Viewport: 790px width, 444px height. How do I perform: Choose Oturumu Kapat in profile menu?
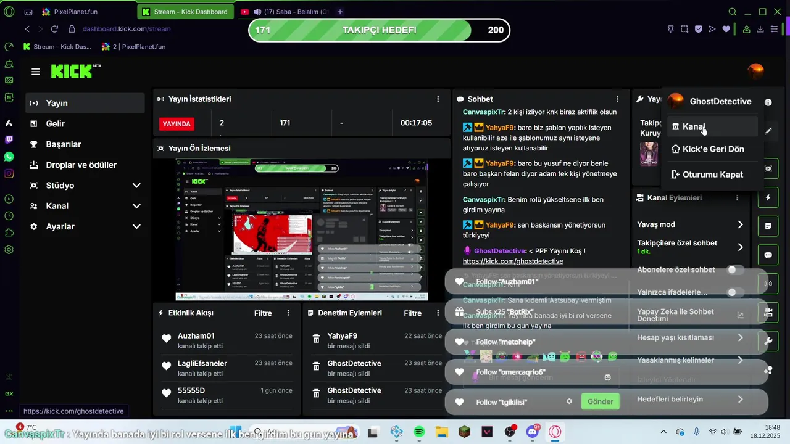(x=712, y=175)
